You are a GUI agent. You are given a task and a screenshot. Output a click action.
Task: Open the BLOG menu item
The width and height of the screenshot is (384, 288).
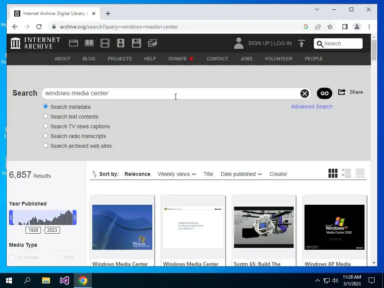point(89,59)
